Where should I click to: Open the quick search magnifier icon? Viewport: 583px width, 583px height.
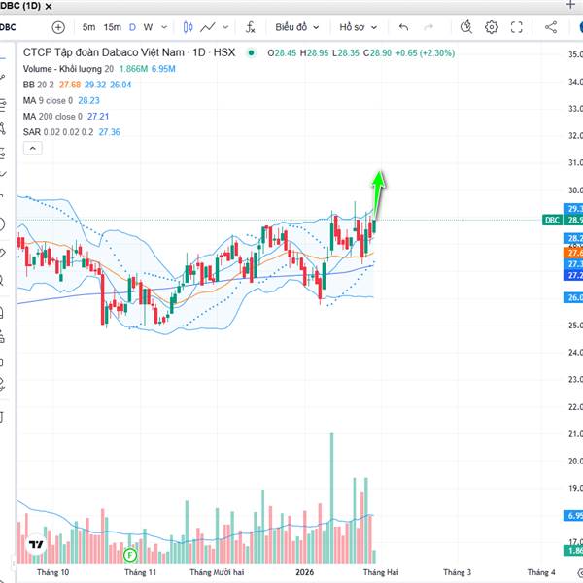click(x=465, y=27)
